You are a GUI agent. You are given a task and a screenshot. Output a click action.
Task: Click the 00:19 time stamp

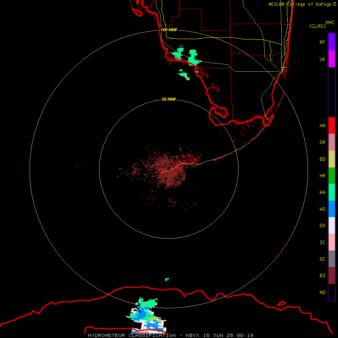click(245, 335)
